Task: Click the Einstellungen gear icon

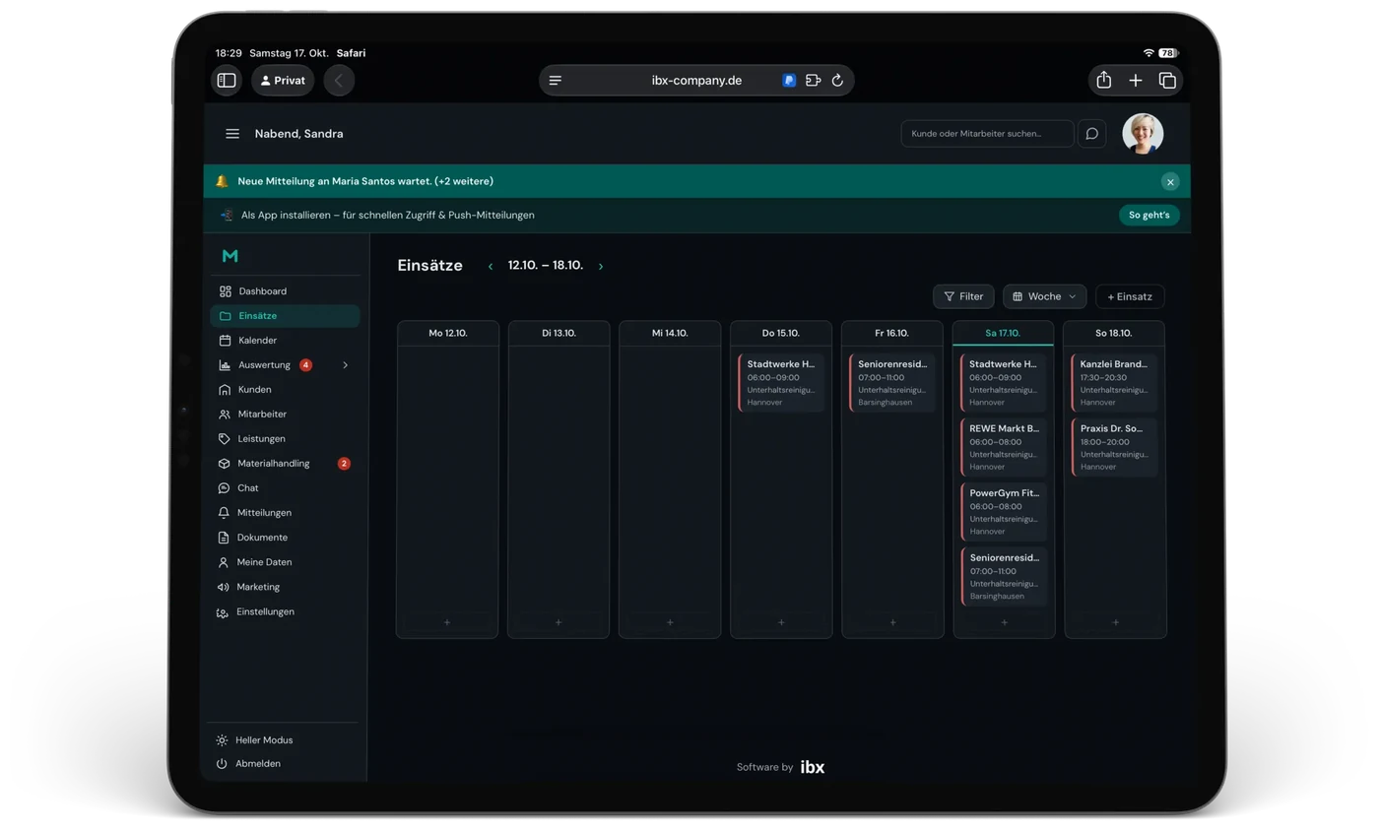Action: pos(222,612)
